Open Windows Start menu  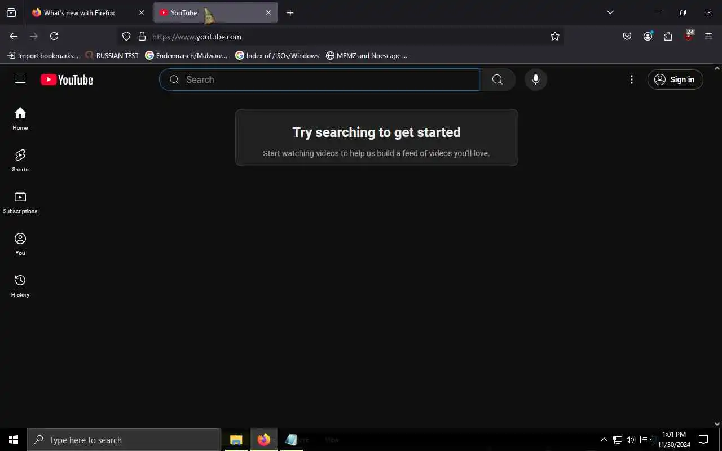click(14, 440)
